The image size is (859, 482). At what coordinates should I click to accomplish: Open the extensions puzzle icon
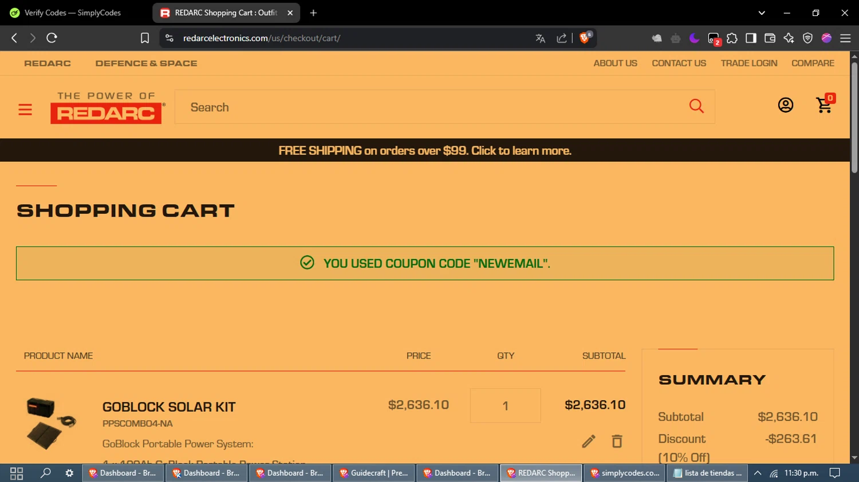(732, 38)
